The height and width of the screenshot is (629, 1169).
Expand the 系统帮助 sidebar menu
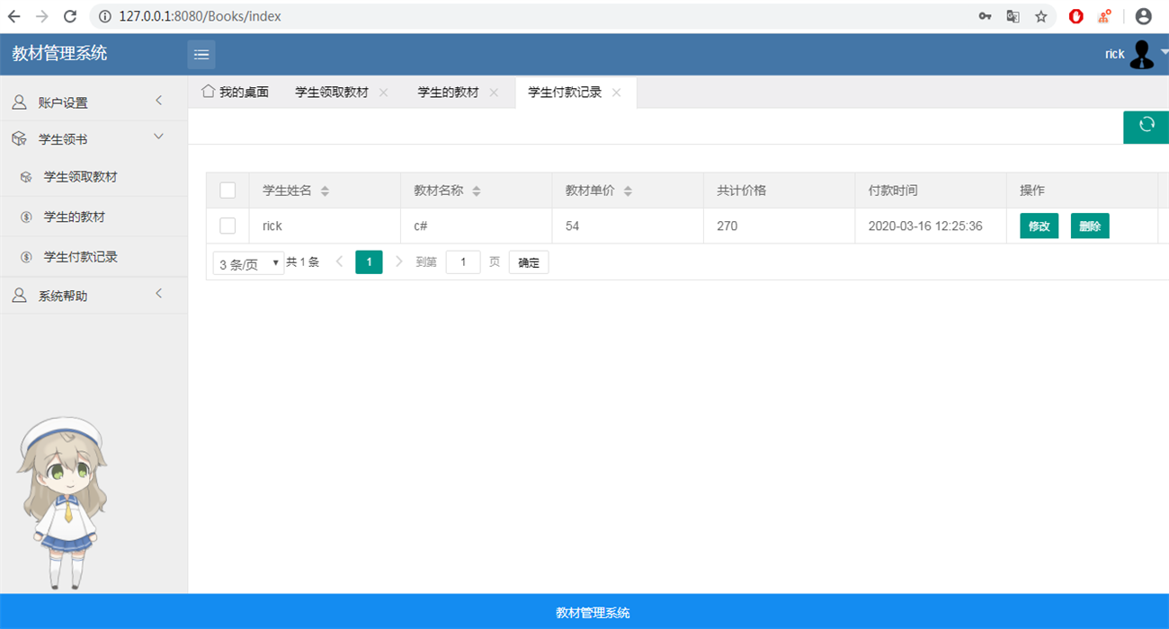point(94,296)
